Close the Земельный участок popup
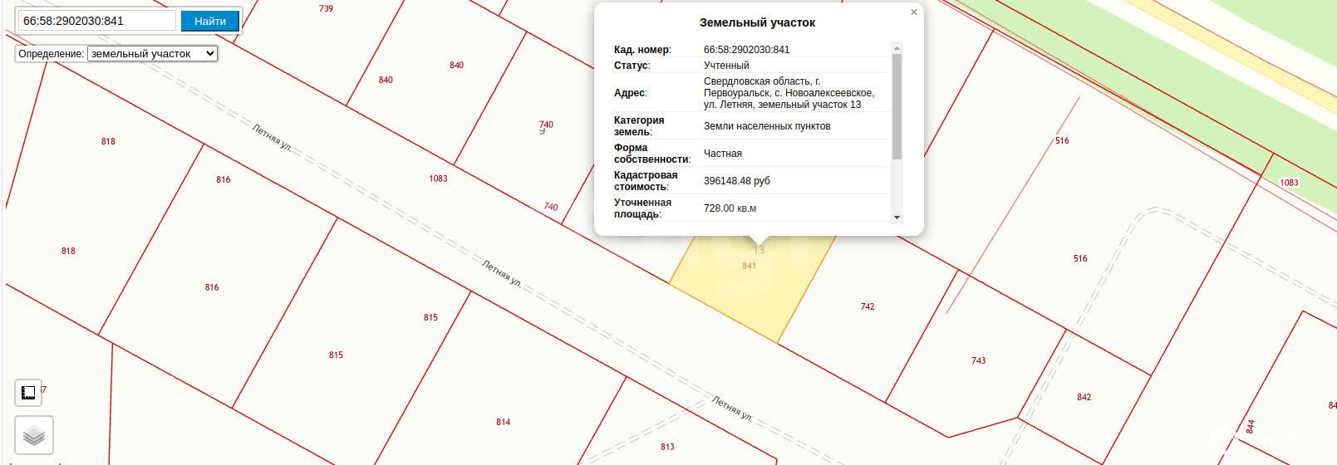The height and width of the screenshot is (465, 1337). click(x=914, y=12)
